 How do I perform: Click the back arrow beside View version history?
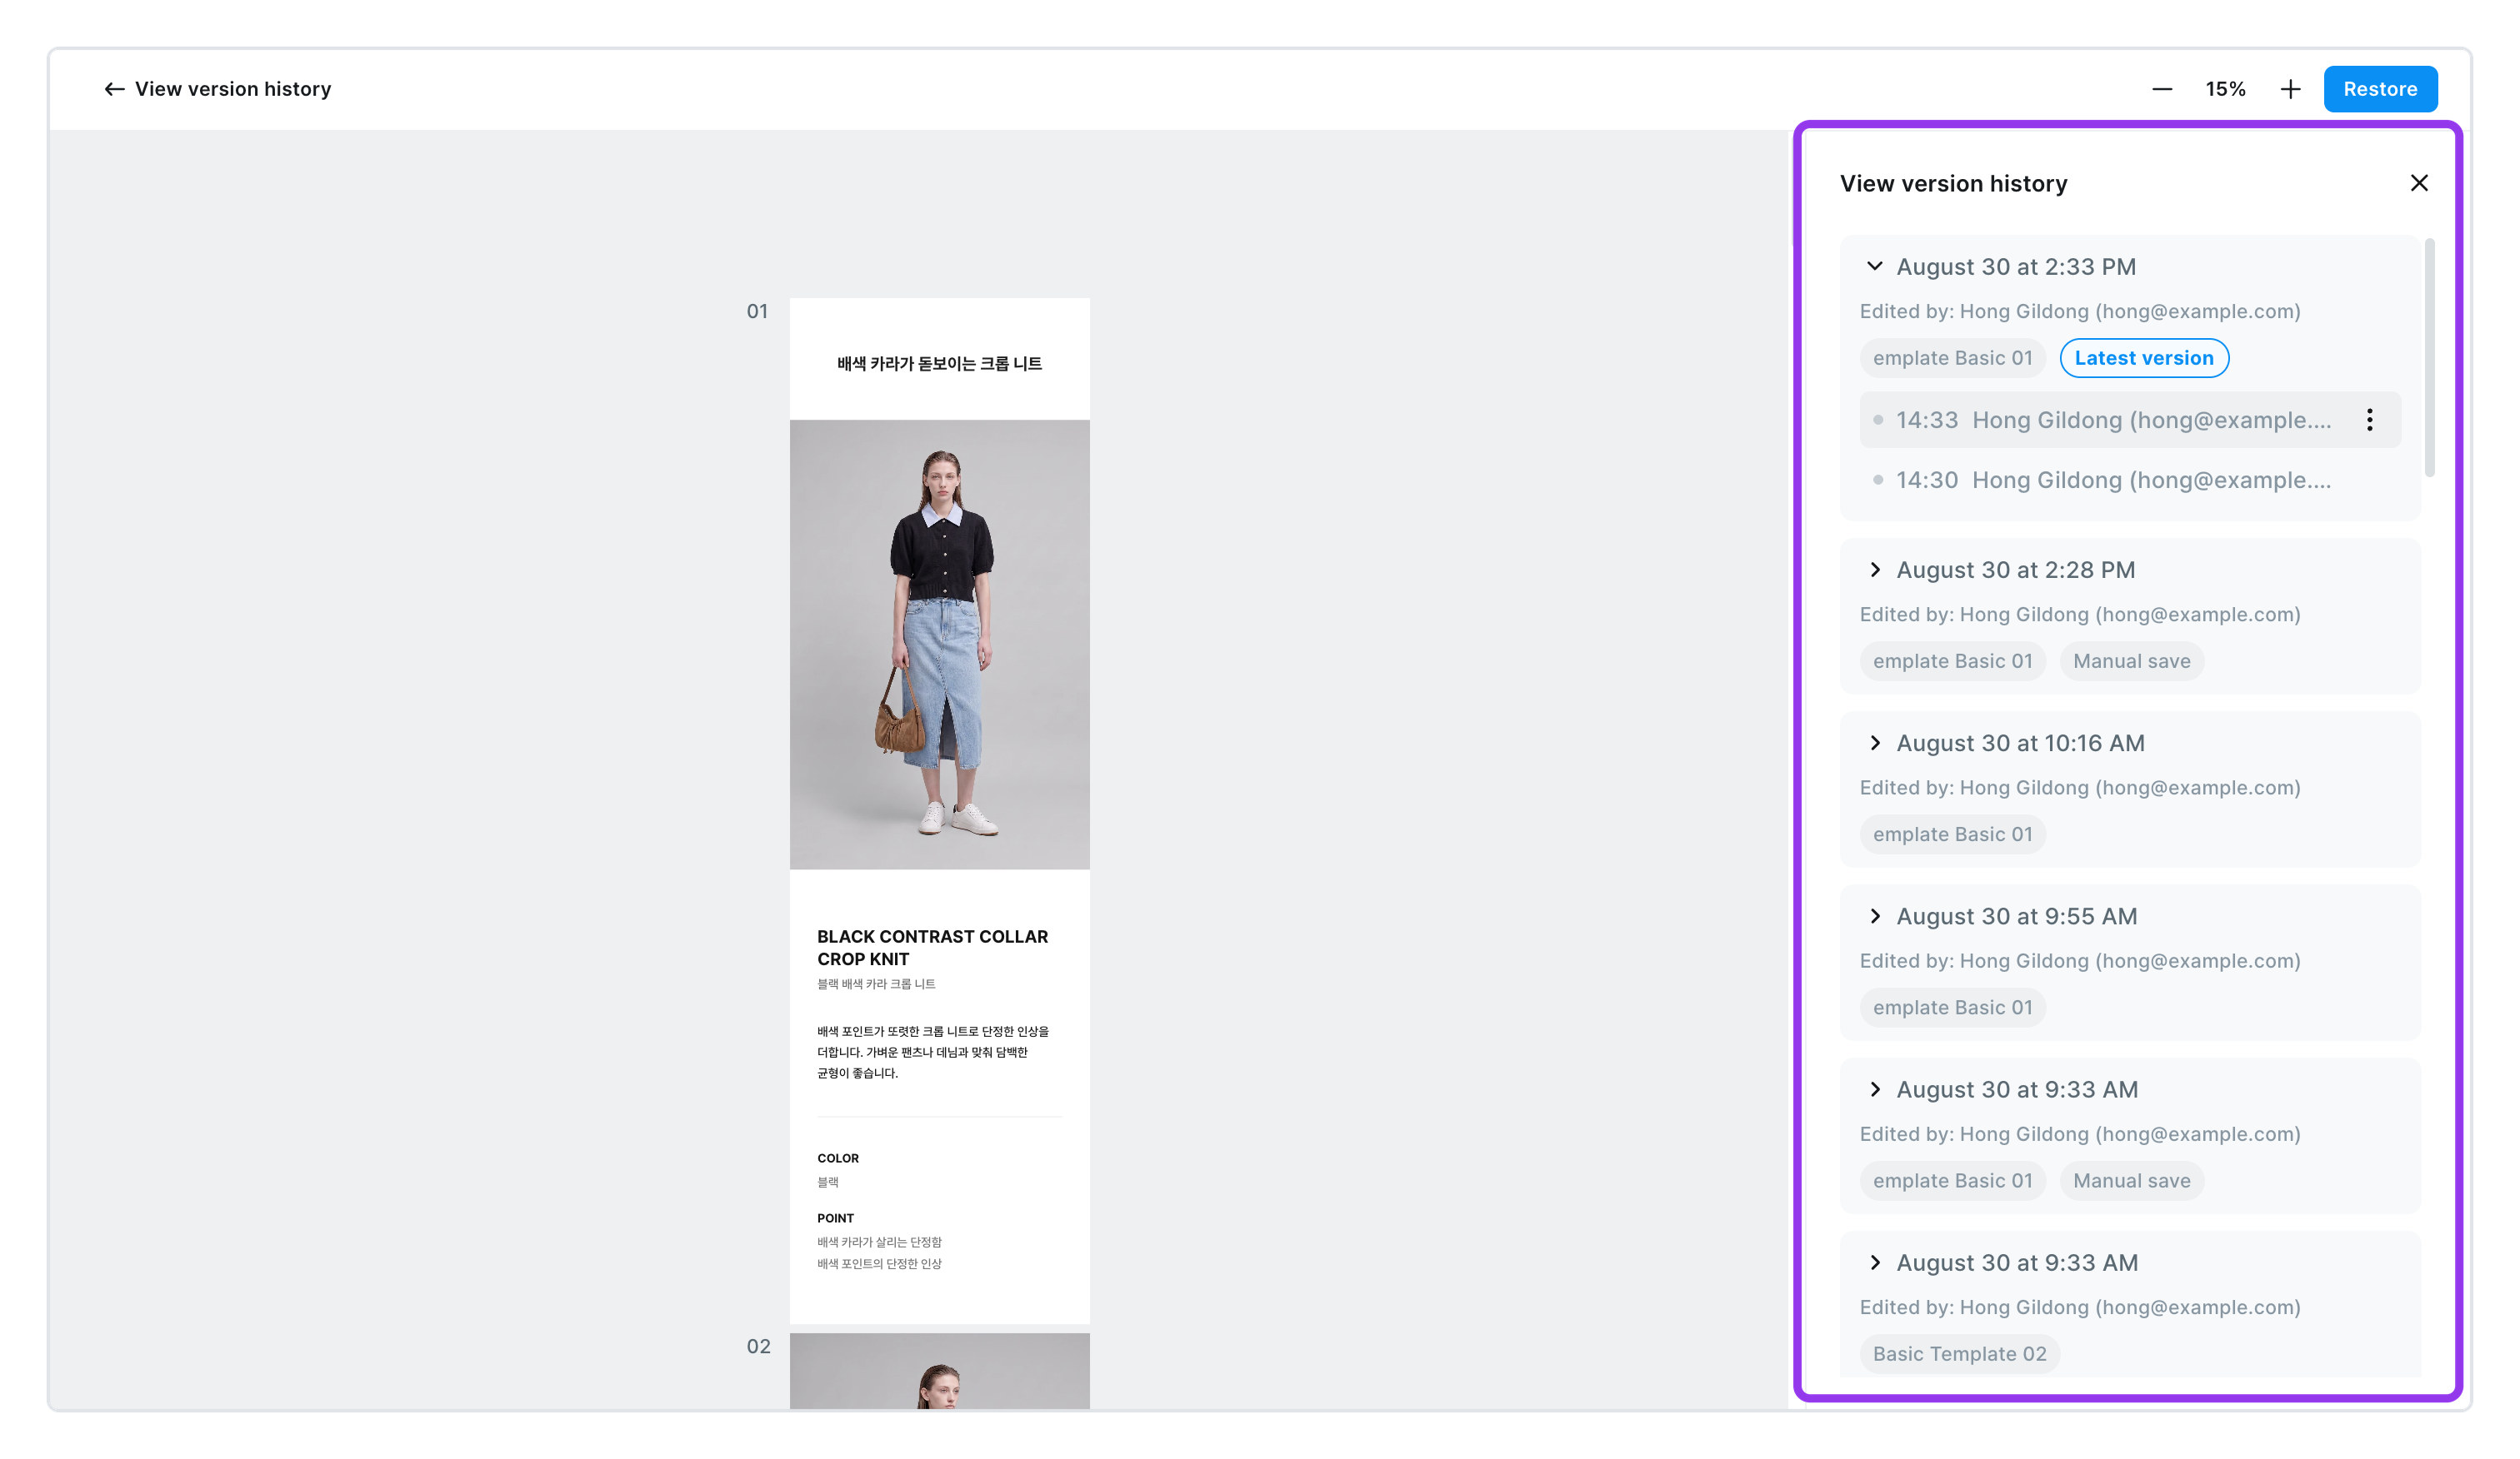(x=114, y=89)
